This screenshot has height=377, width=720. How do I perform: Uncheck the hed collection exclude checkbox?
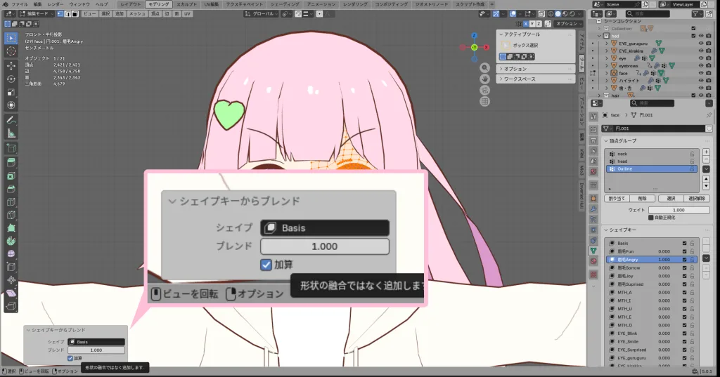point(693,36)
